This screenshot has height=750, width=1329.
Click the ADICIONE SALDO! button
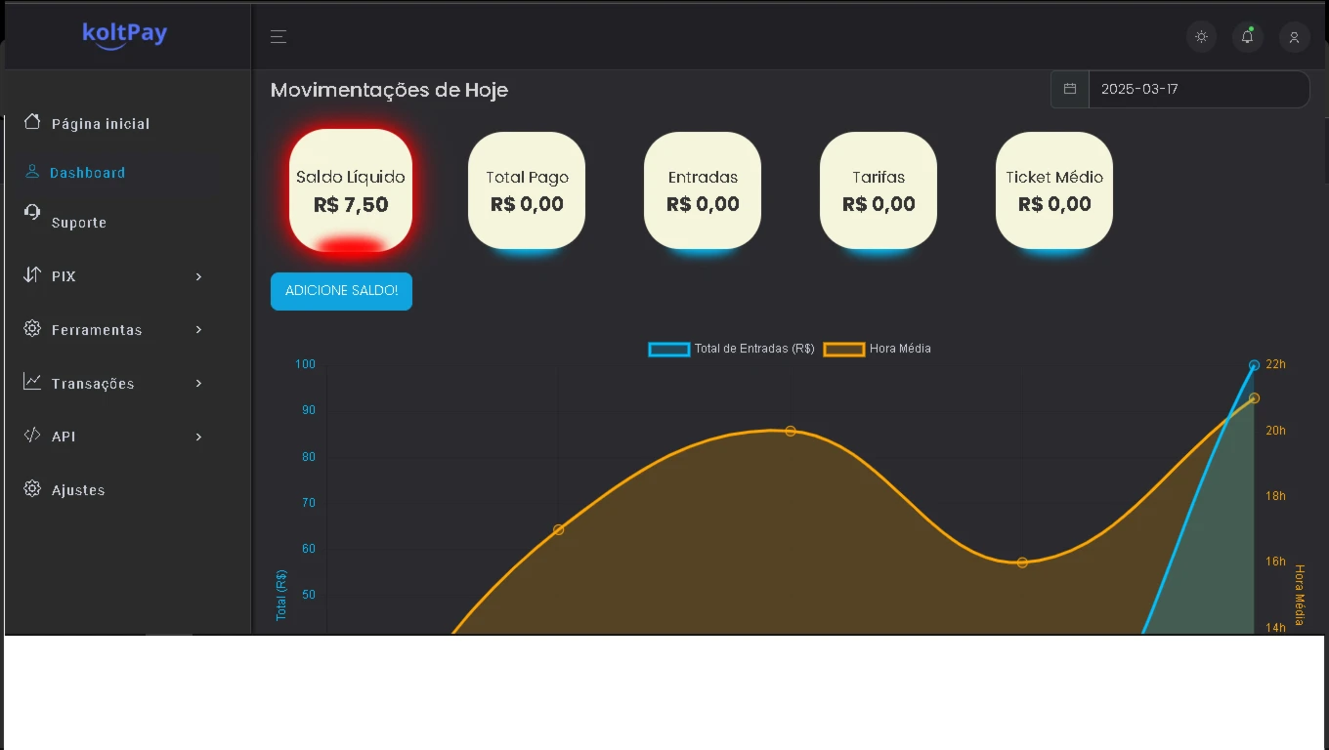(x=341, y=291)
